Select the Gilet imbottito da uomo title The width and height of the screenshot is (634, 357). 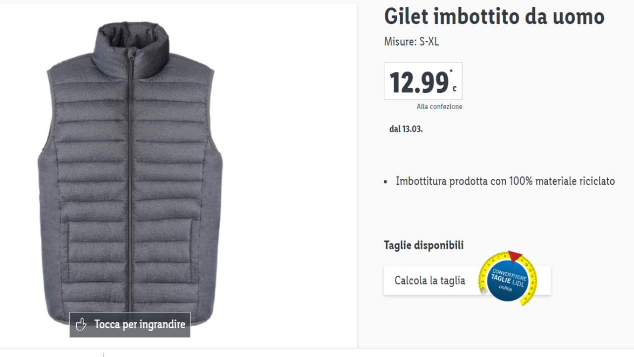pyautogui.click(x=494, y=16)
